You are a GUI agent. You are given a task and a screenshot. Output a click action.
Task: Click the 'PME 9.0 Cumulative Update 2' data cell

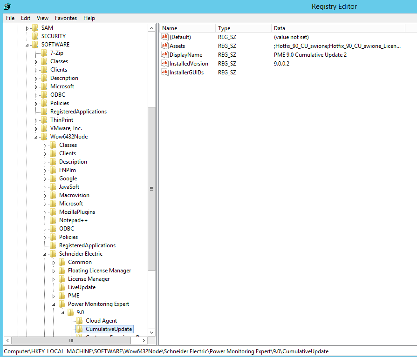[310, 55]
